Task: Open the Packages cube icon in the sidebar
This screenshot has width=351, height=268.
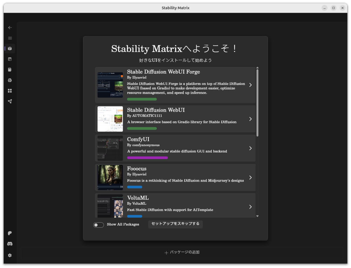Action: [x=10, y=48]
